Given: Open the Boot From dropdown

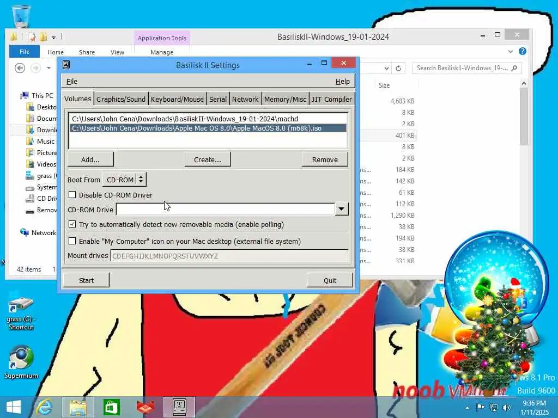Looking at the screenshot, I should pyautogui.click(x=125, y=180).
